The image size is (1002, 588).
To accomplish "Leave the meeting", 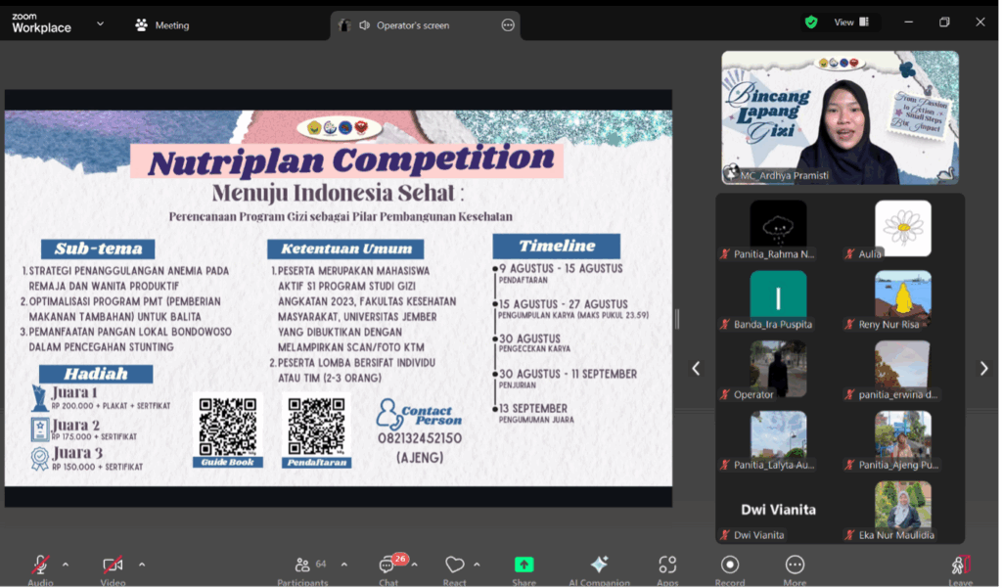I will (960, 566).
